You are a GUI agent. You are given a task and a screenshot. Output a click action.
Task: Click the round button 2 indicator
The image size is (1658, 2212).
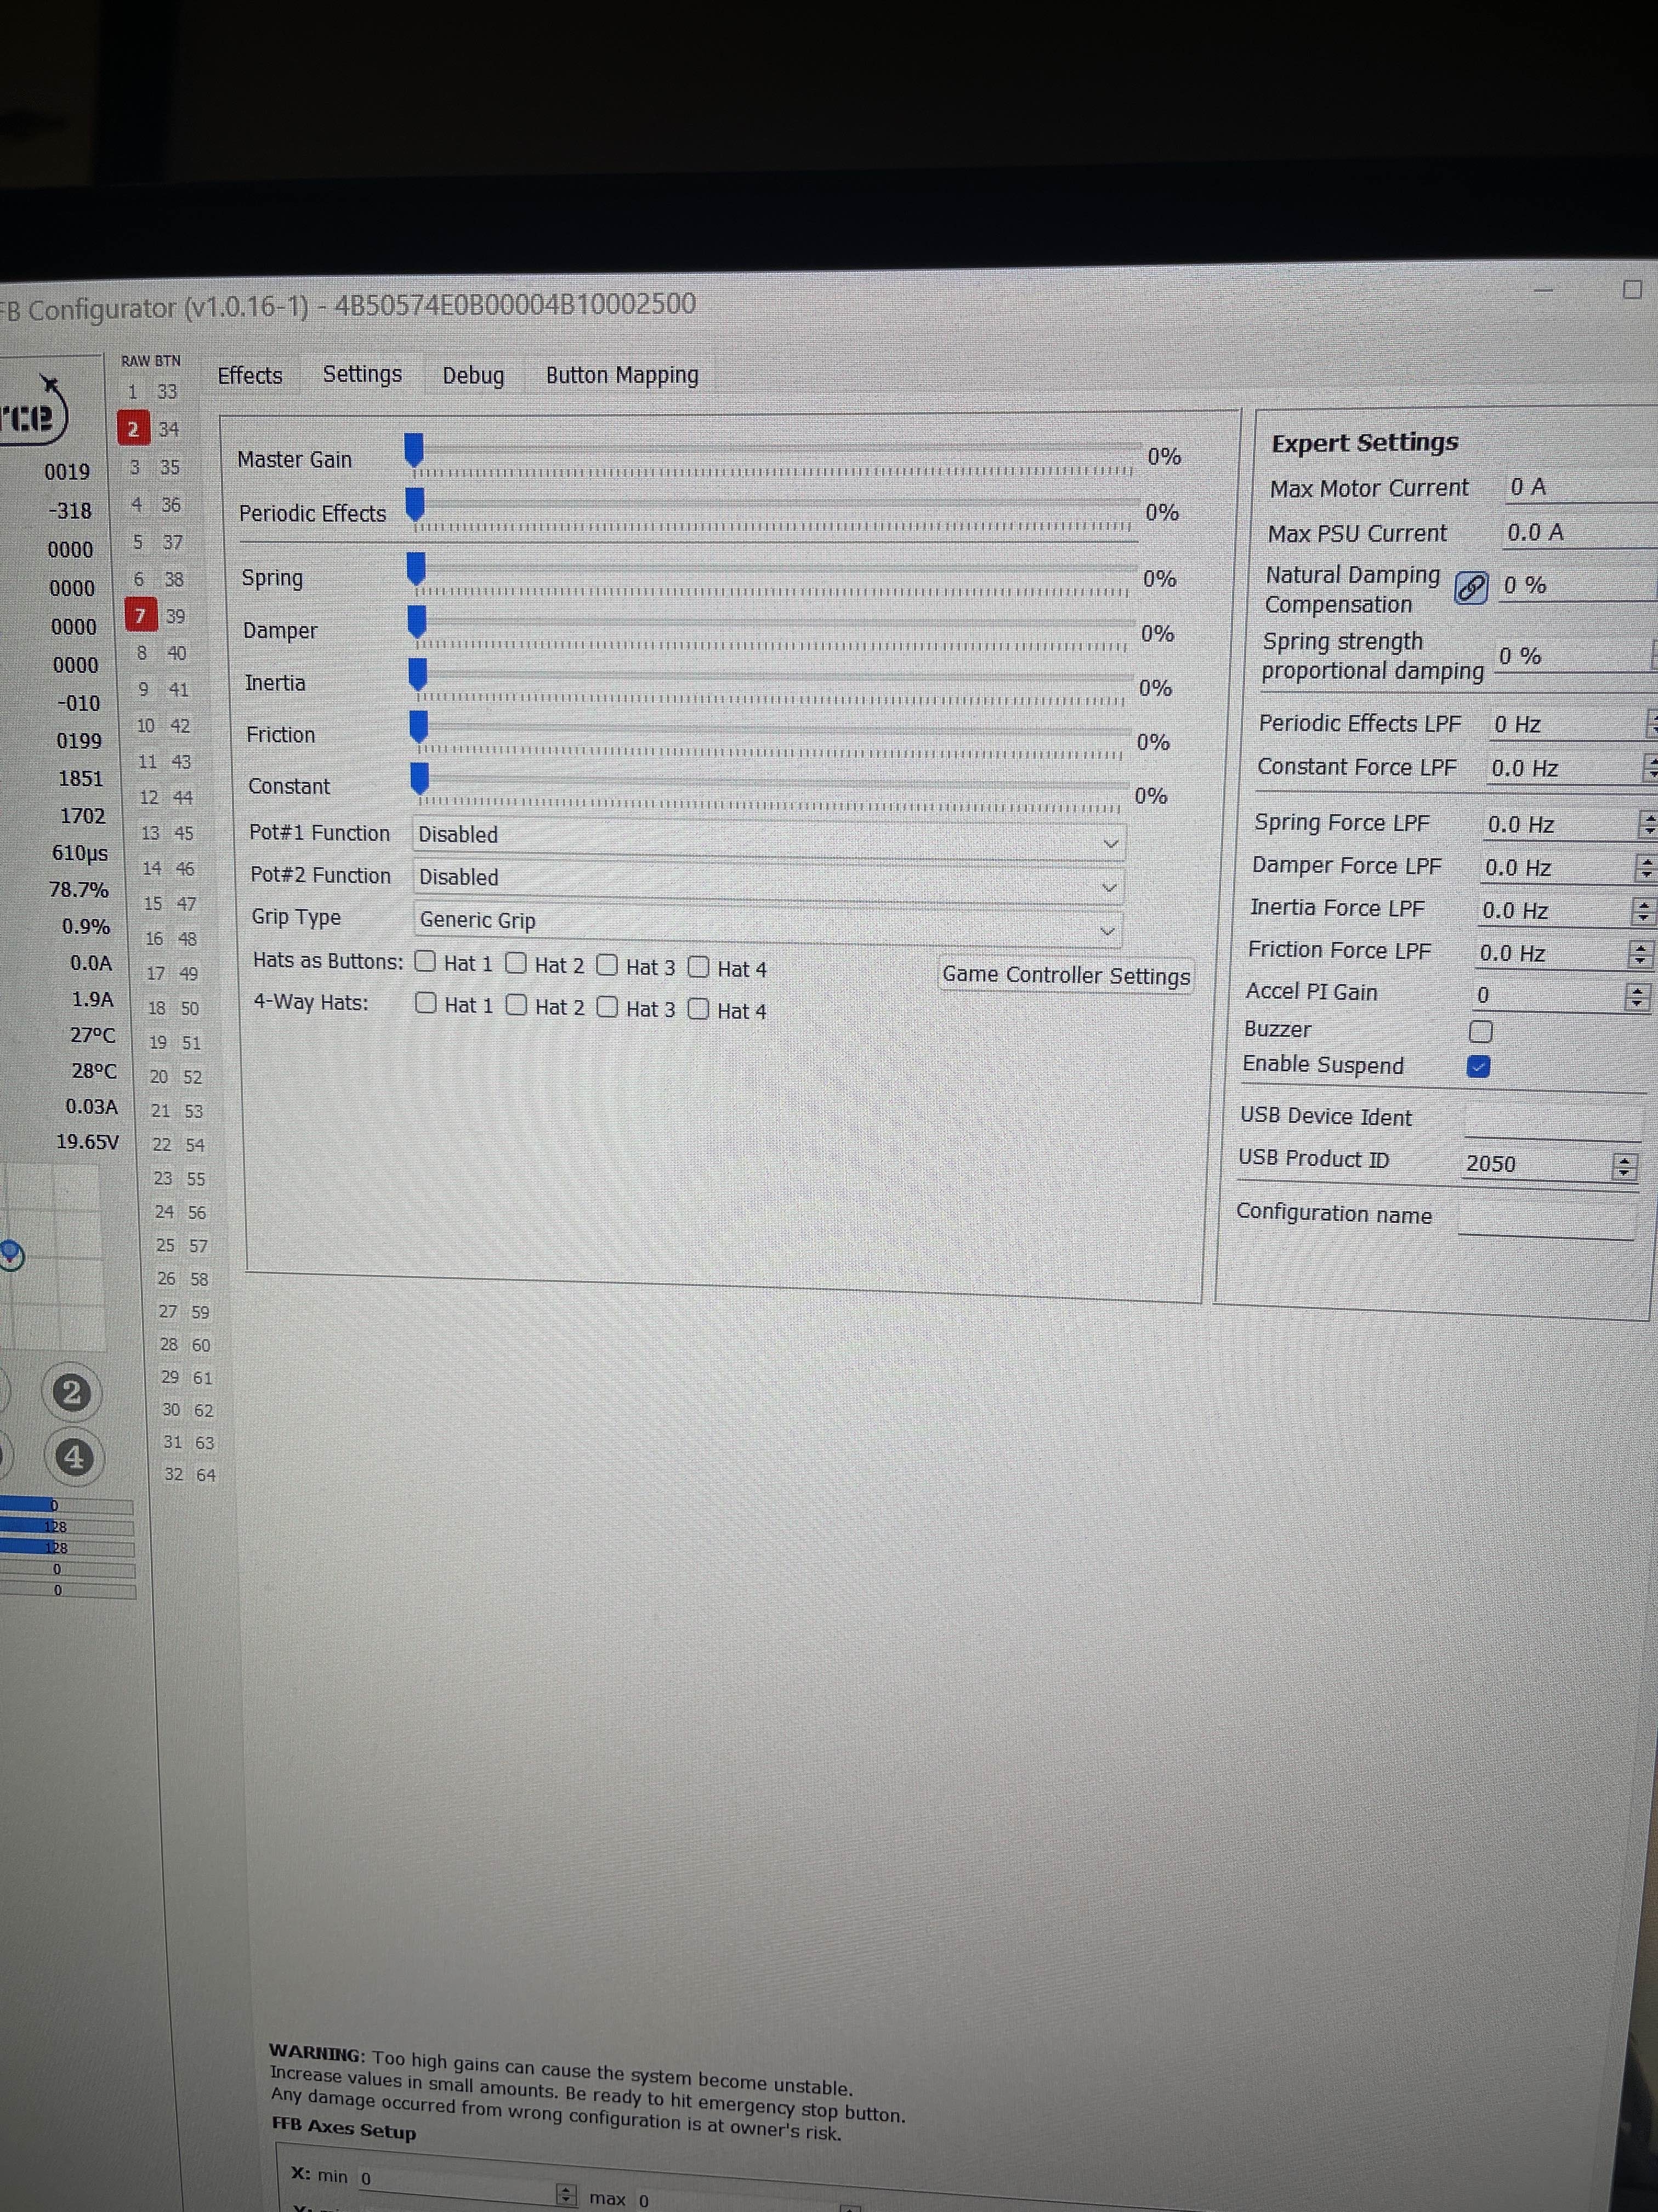click(72, 1392)
